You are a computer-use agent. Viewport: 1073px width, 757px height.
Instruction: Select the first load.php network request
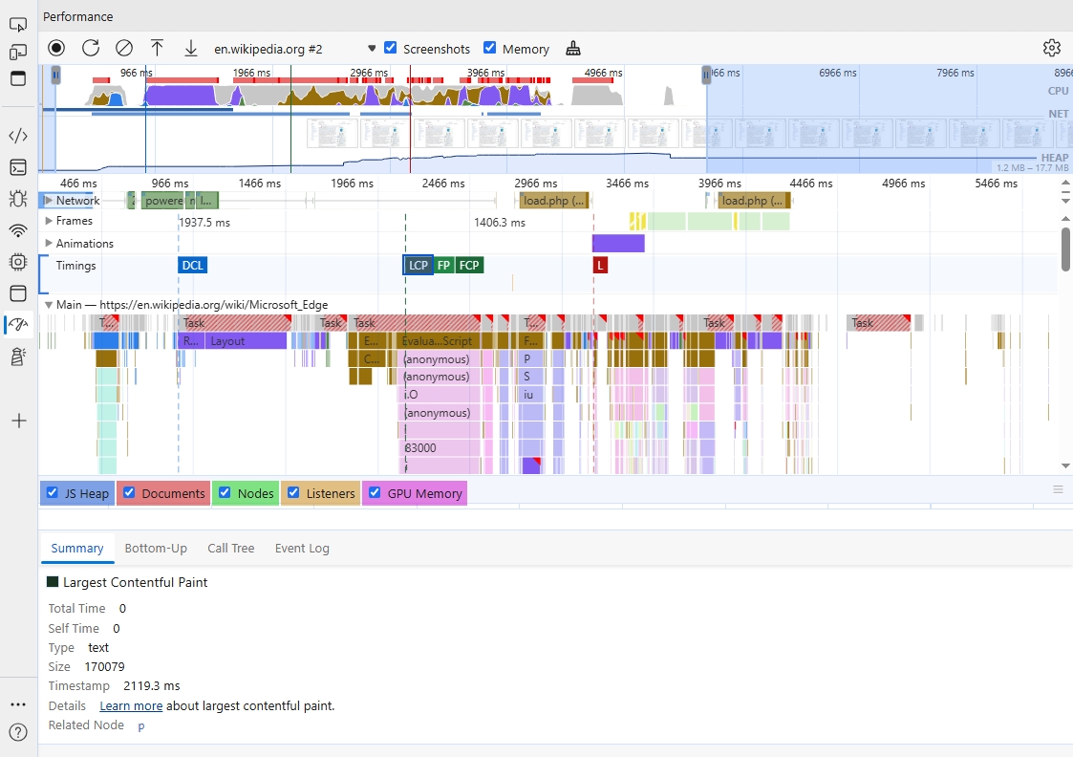point(553,201)
